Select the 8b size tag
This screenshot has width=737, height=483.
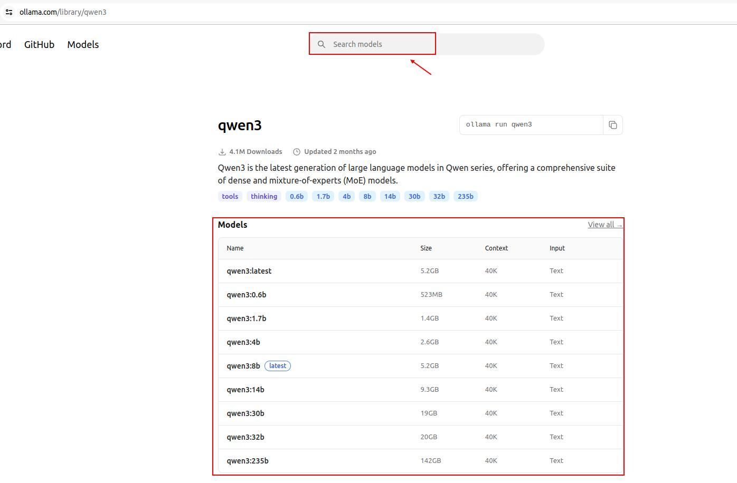coord(367,196)
